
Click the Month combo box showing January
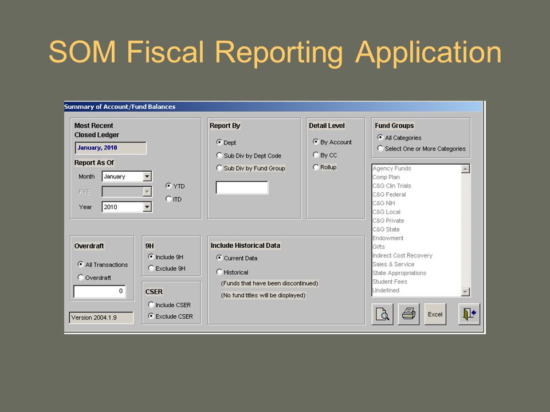pos(127,176)
